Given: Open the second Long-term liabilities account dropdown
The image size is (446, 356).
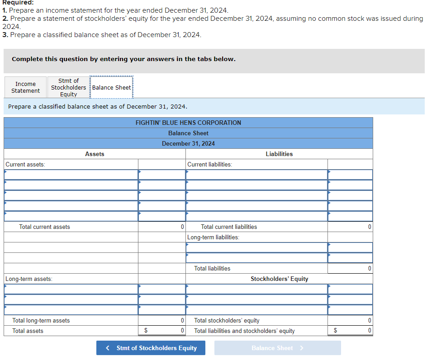Looking at the screenshot, I should tap(256, 258).
